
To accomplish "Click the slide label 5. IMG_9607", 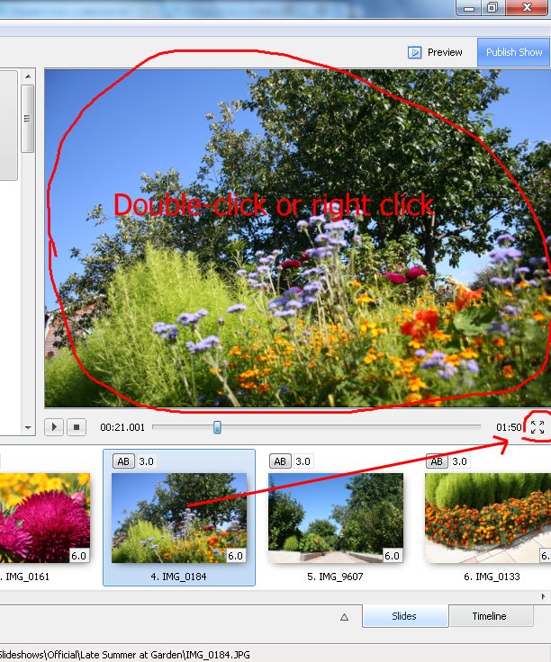I will pos(335,577).
